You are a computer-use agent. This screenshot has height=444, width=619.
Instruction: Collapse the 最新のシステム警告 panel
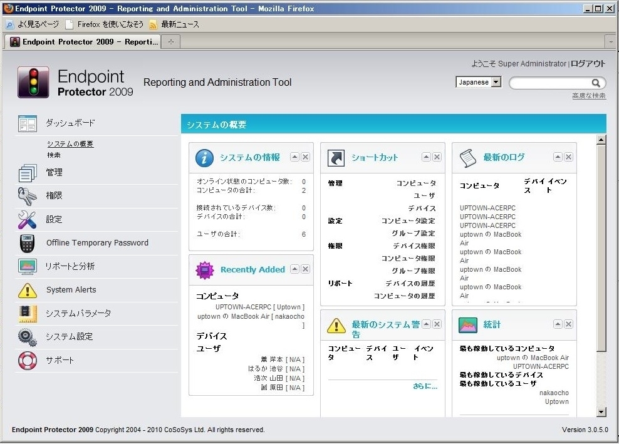click(x=426, y=324)
